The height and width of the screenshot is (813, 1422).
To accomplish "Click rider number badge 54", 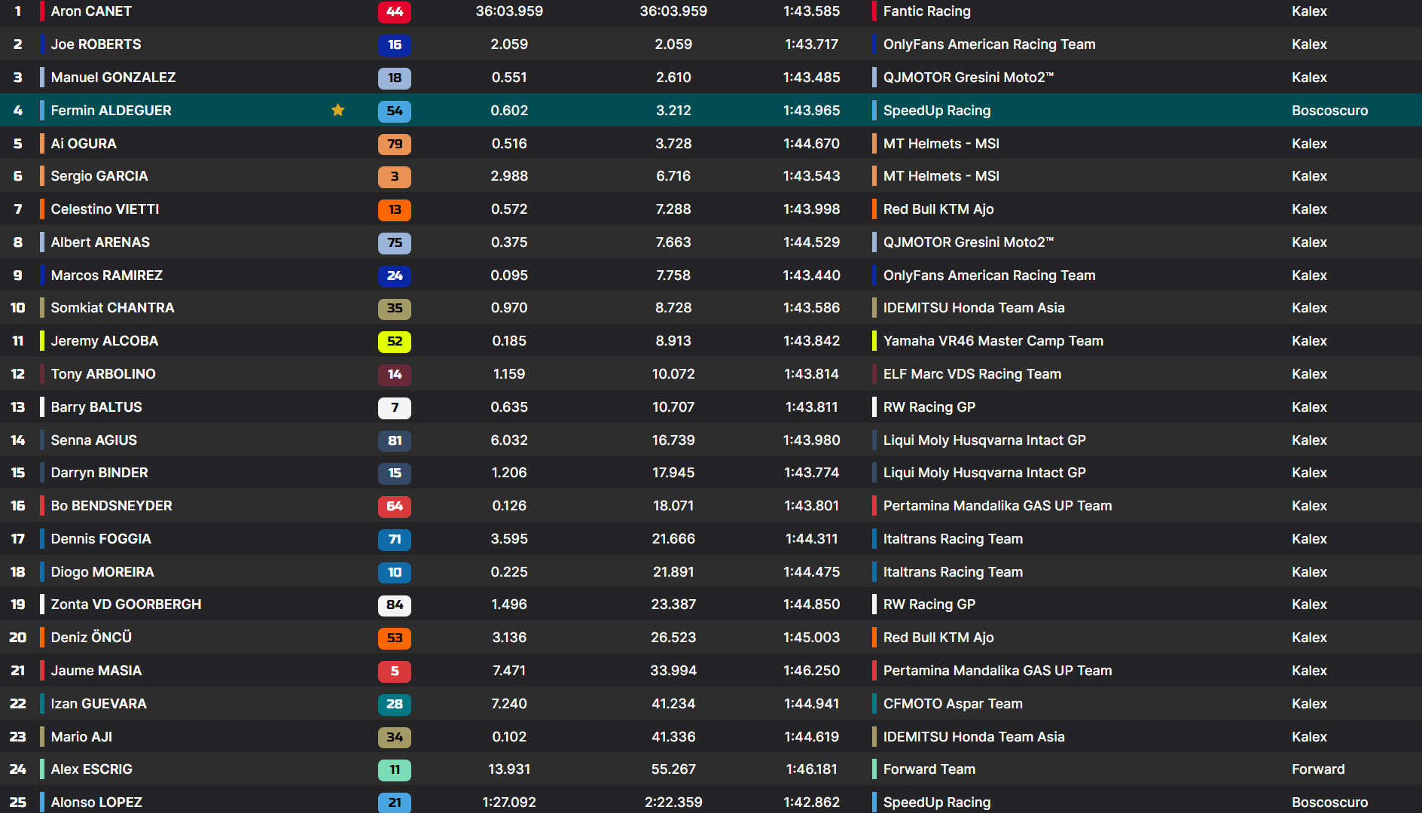I will coord(395,111).
